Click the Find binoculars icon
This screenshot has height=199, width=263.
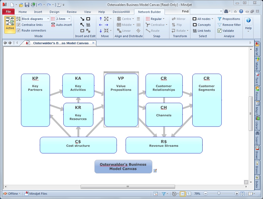click(x=226, y=11)
